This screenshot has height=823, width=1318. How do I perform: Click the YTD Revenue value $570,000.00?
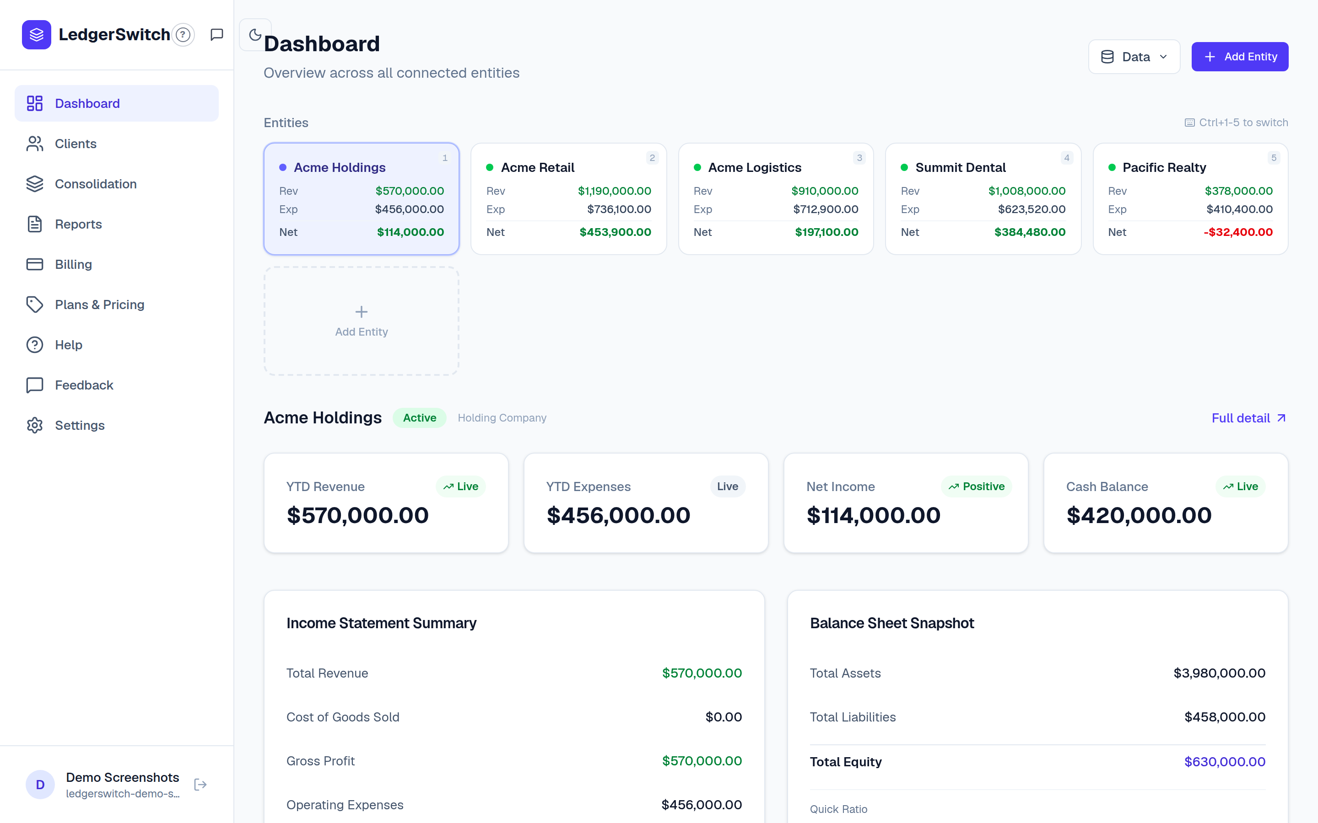point(358,515)
